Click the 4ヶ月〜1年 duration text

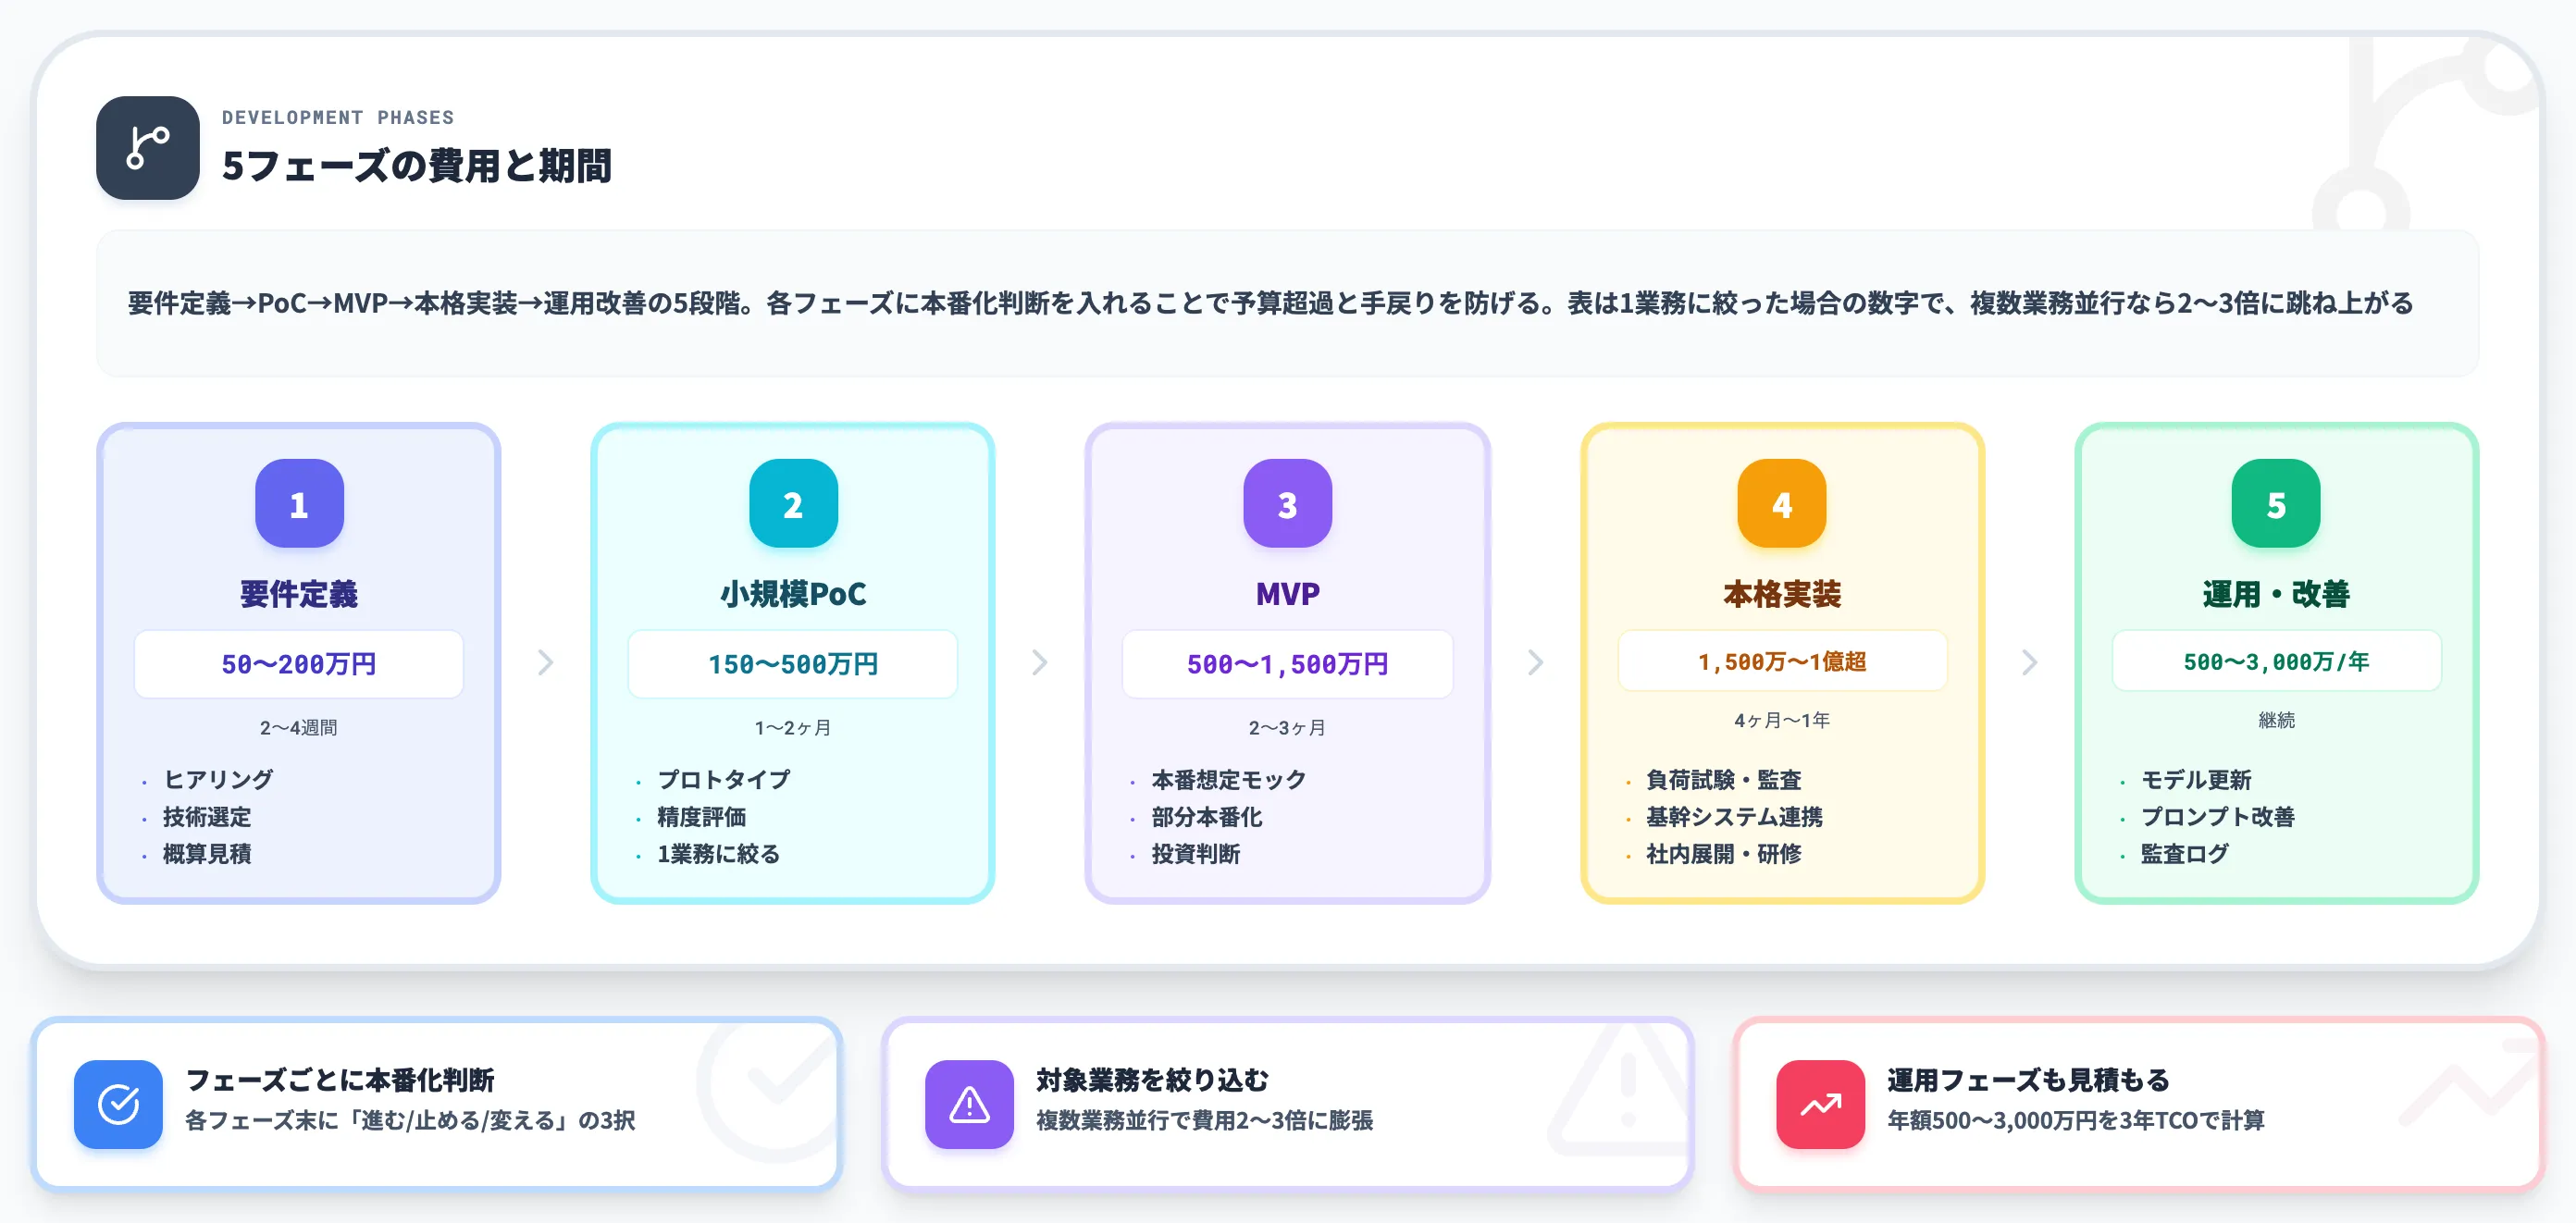pos(1782,720)
